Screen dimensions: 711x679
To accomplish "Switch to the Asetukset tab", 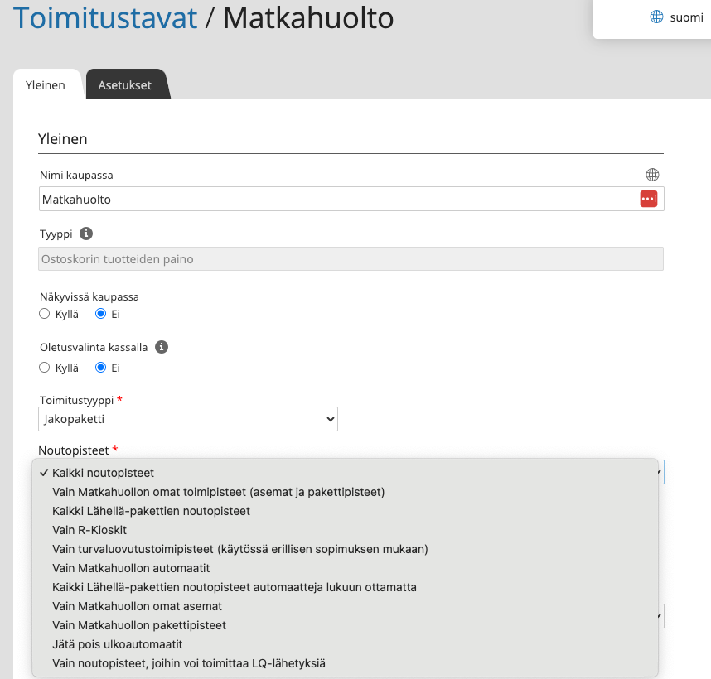I will 125,85.
